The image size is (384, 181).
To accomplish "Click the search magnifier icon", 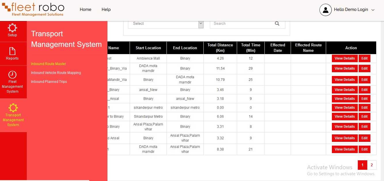I will pos(277,24).
